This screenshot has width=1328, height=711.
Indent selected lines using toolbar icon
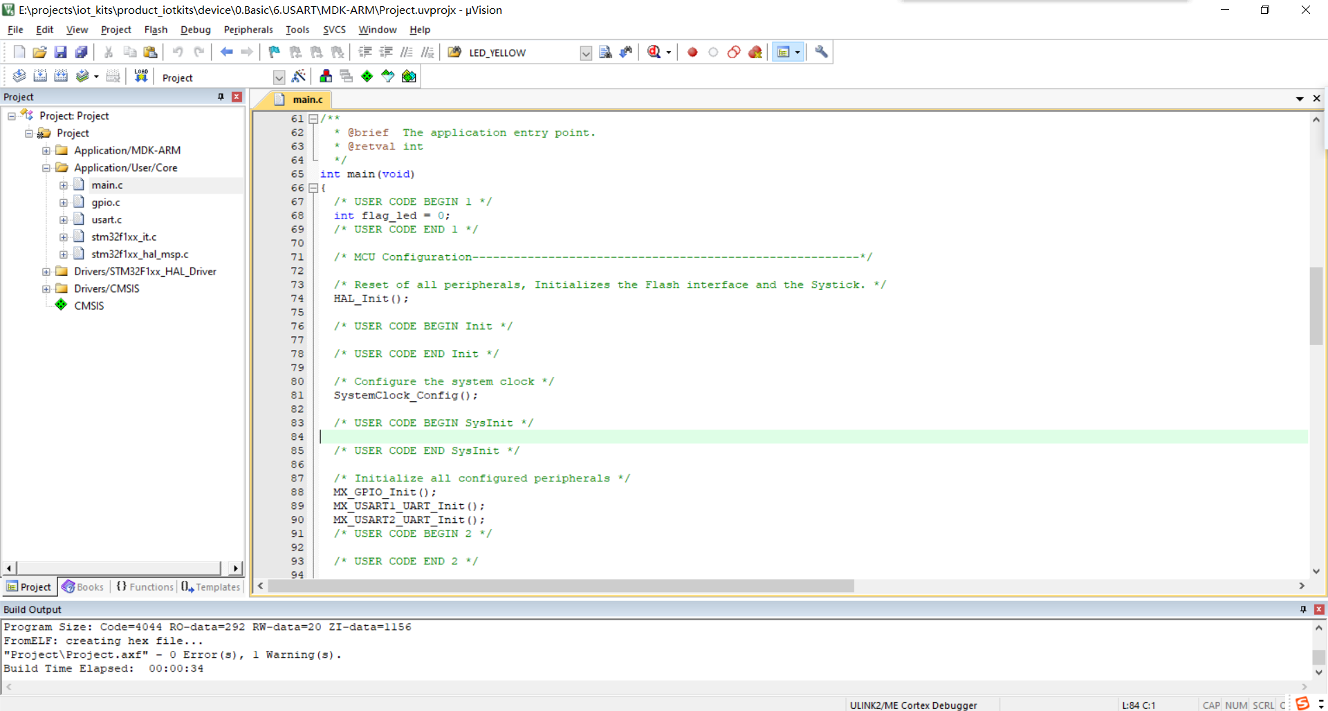pyautogui.click(x=365, y=52)
